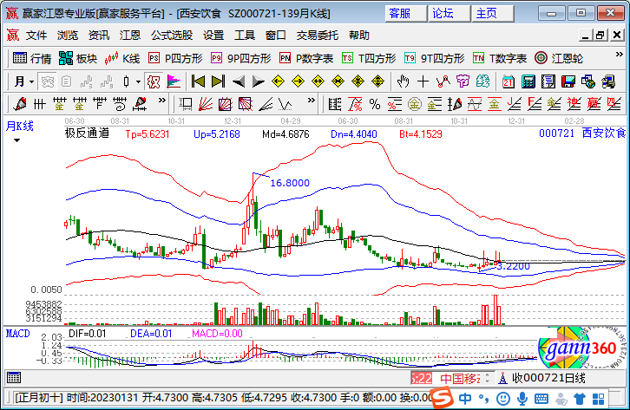Screen dimensions: 630x410
Task: Select the zigzag turning point tool
Action: (443, 81)
